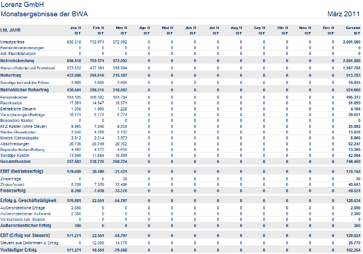Select the 'Erfolg g. Geschäftstätigkeit' row label
The width and height of the screenshot is (363, 254).
(x=28, y=200)
